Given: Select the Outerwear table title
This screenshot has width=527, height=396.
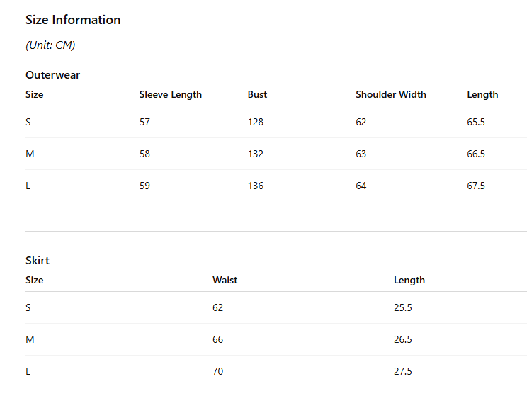Looking at the screenshot, I should tap(52, 75).
